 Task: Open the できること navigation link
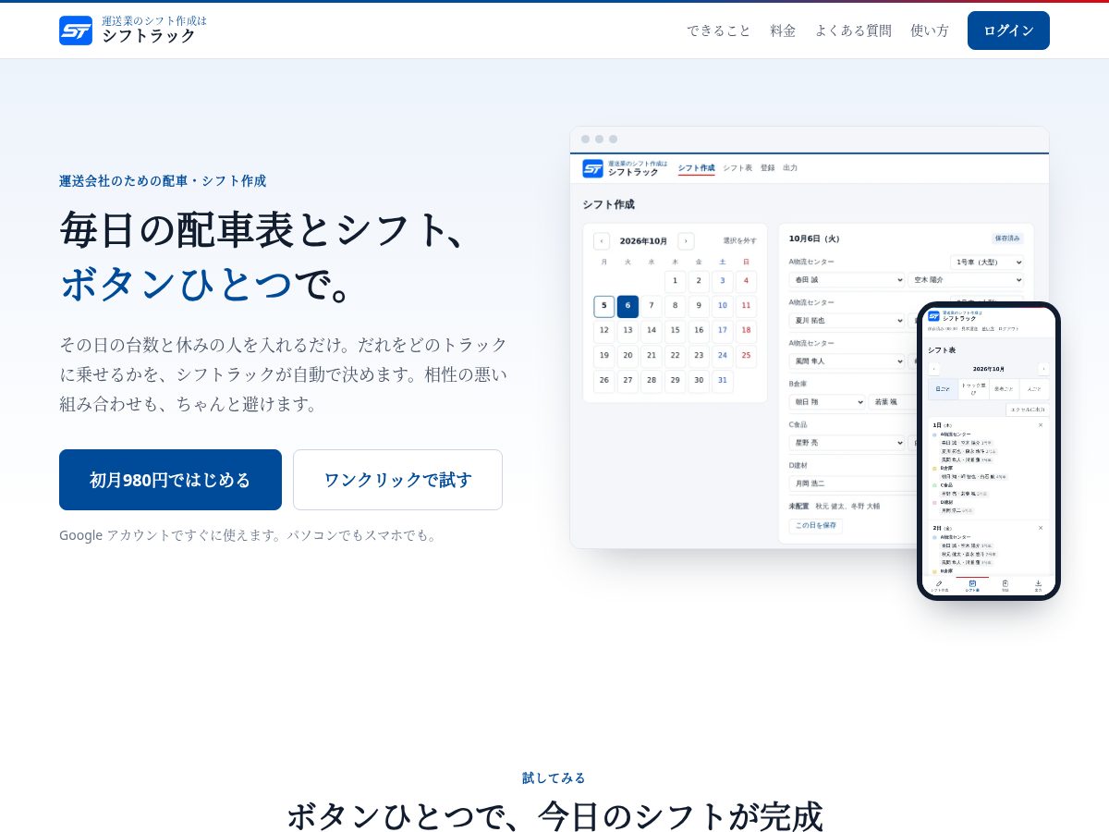pos(719,31)
